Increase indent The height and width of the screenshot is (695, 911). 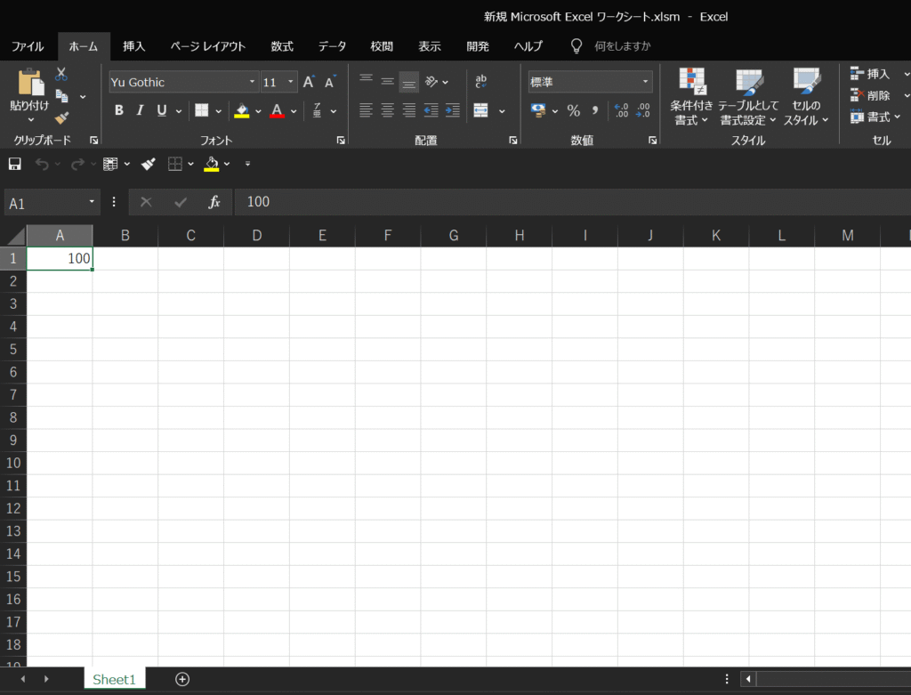tap(453, 109)
